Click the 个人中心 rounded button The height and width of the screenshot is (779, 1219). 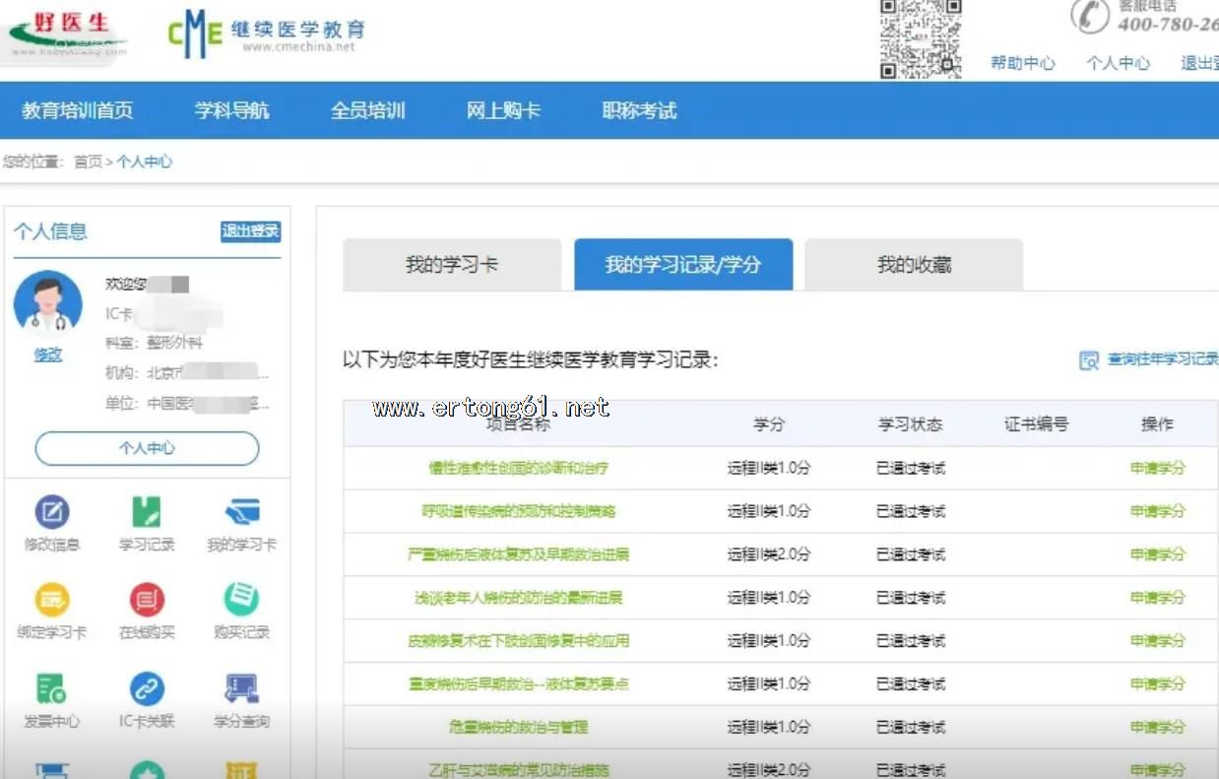147,448
